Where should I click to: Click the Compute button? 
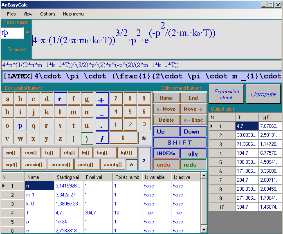[263, 94]
